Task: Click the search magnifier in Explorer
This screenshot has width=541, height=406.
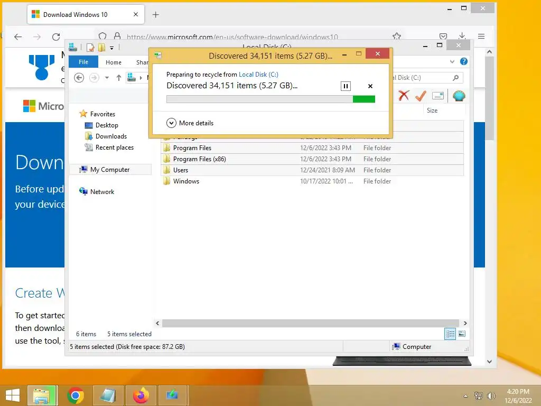Action: (456, 78)
